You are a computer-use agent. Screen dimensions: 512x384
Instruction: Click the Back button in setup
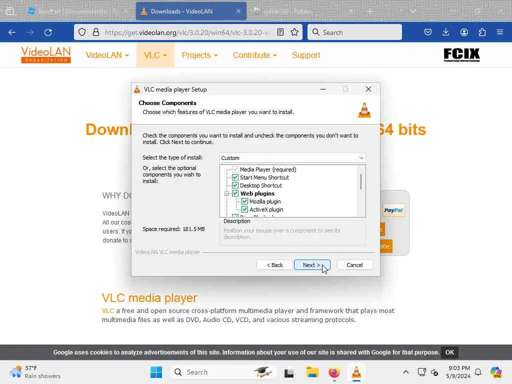coord(274,265)
